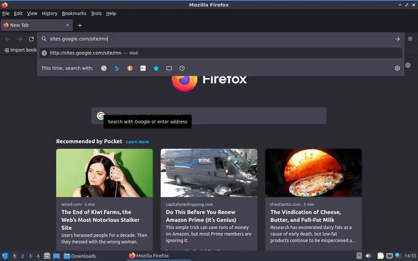Screen dimensions: 418x261
Task: Minimize the Firefox window
Action: [x=400, y=5]
